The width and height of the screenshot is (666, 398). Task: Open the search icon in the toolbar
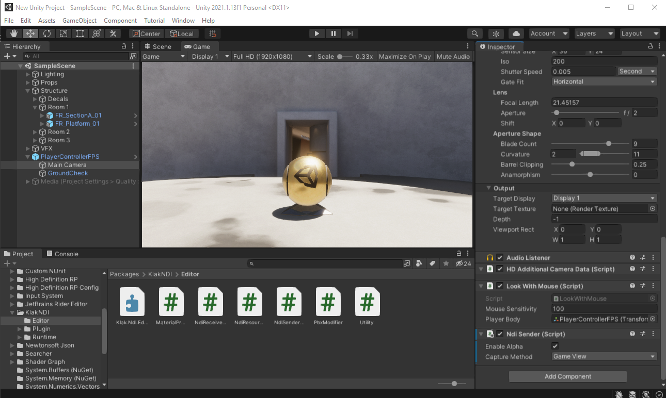[475, 33]
